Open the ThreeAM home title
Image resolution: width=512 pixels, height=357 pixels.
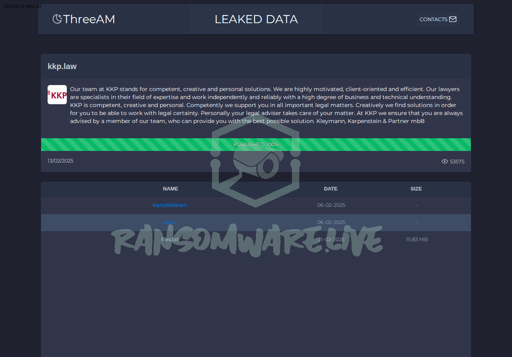[89, 19]
